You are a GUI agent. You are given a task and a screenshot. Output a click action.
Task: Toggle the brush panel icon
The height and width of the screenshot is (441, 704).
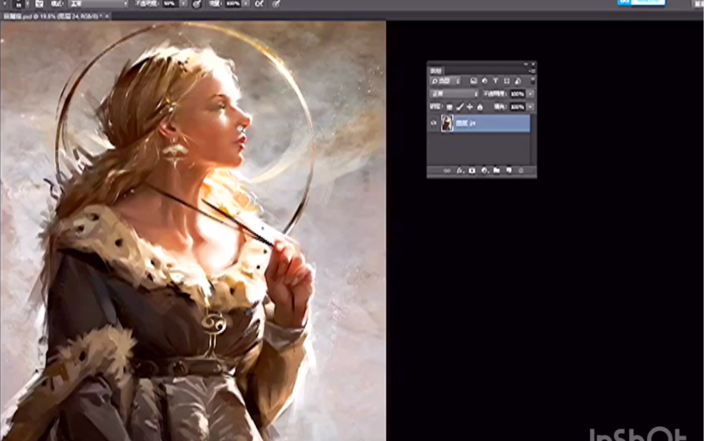click(x=39, y=4)
